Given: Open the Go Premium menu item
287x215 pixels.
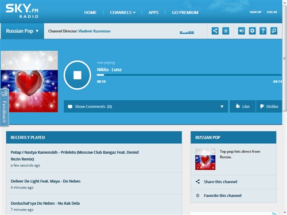Looking at the screenshot, I should 185,13.
